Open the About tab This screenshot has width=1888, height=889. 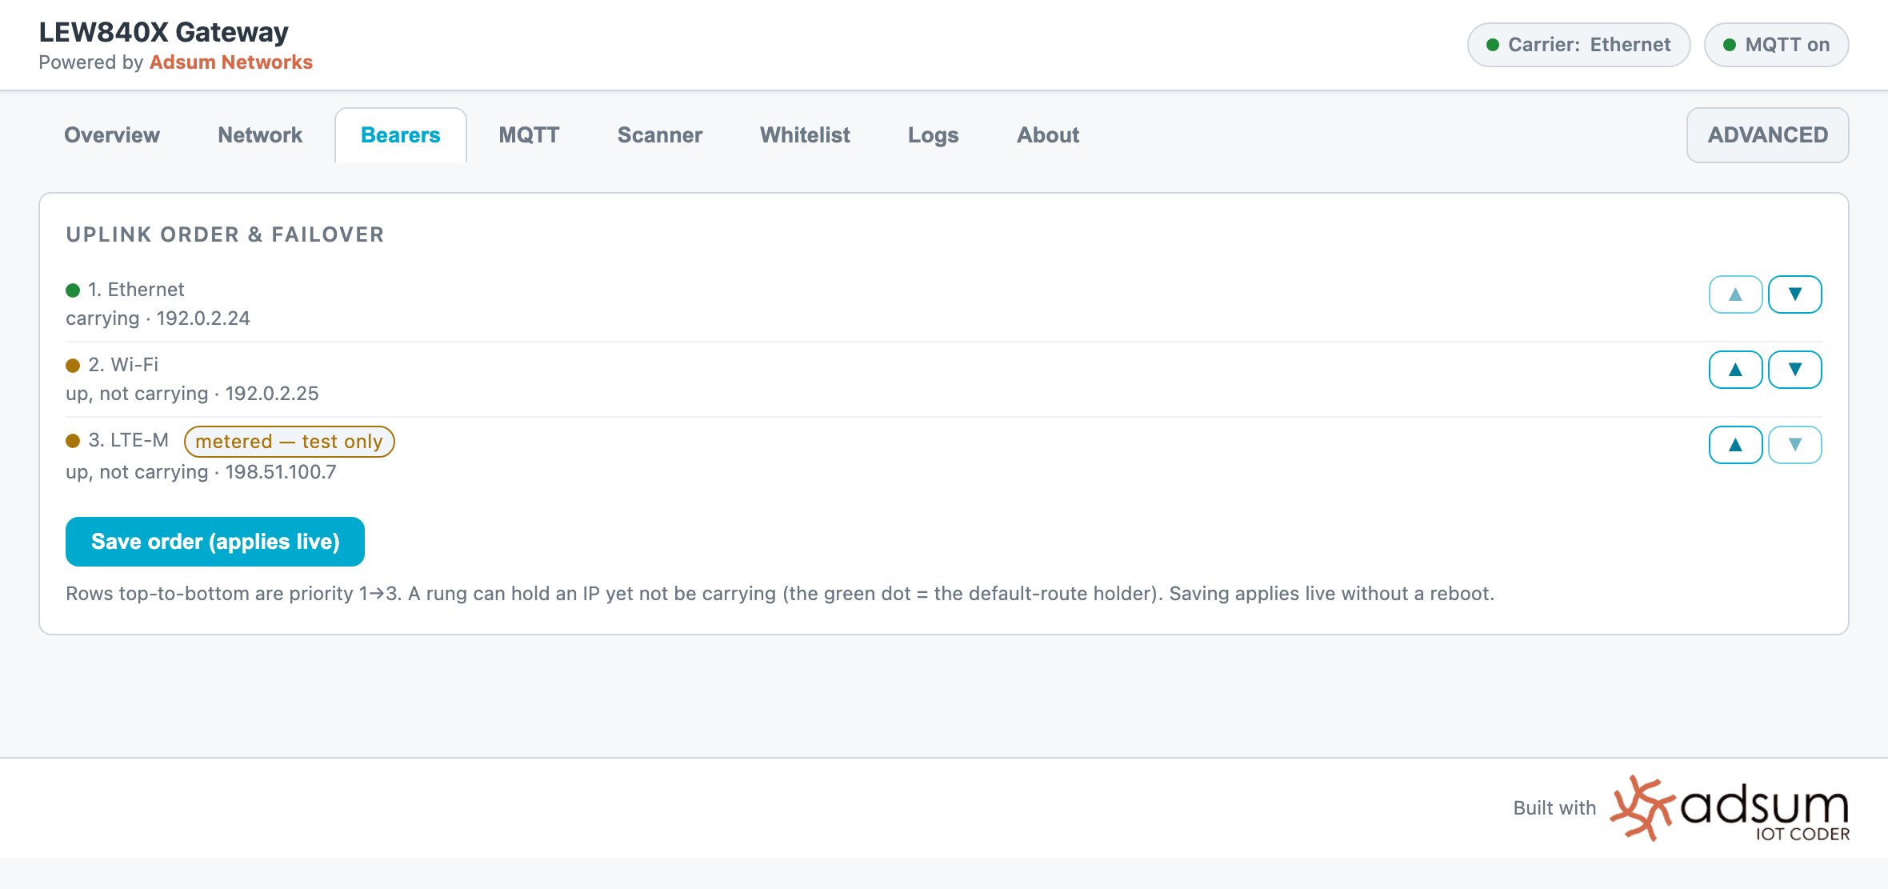click(x=1048, y=135)
